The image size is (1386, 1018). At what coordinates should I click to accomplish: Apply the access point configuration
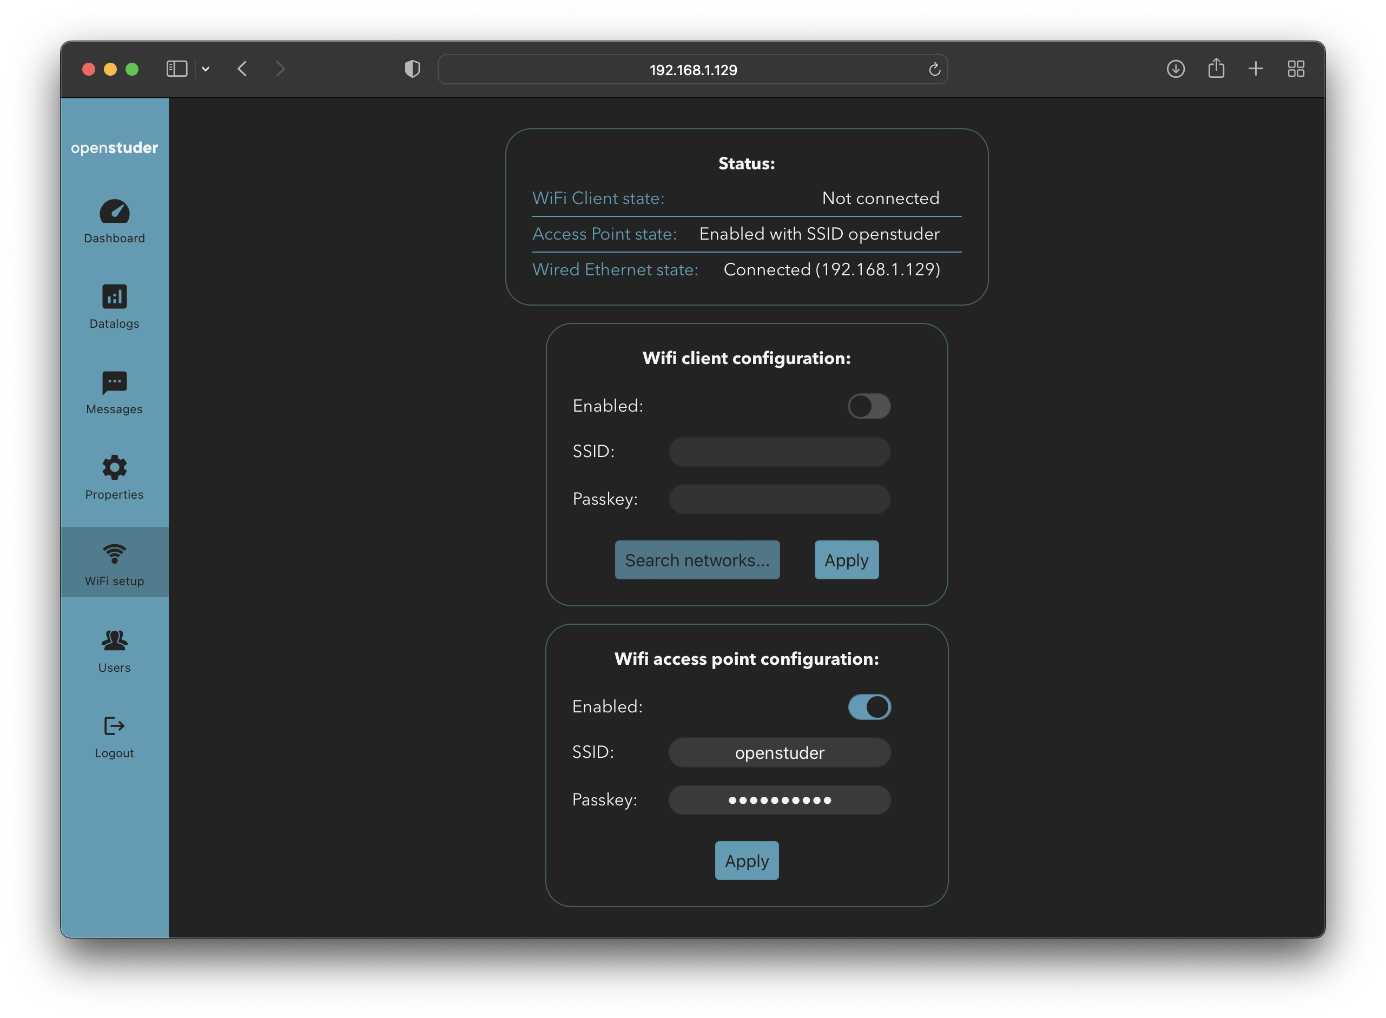[x=747, y=861]
